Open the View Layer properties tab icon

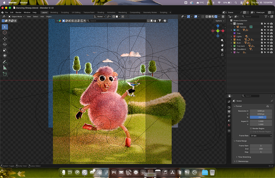point(229,116)
